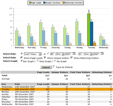Click the orange Returning Visitors legend swatch
Viewport: 113px width, 106px height.
click(64, 3)
